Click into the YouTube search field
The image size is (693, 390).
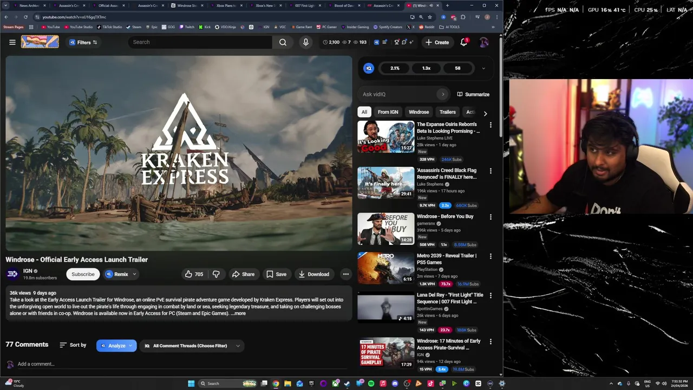200,42
